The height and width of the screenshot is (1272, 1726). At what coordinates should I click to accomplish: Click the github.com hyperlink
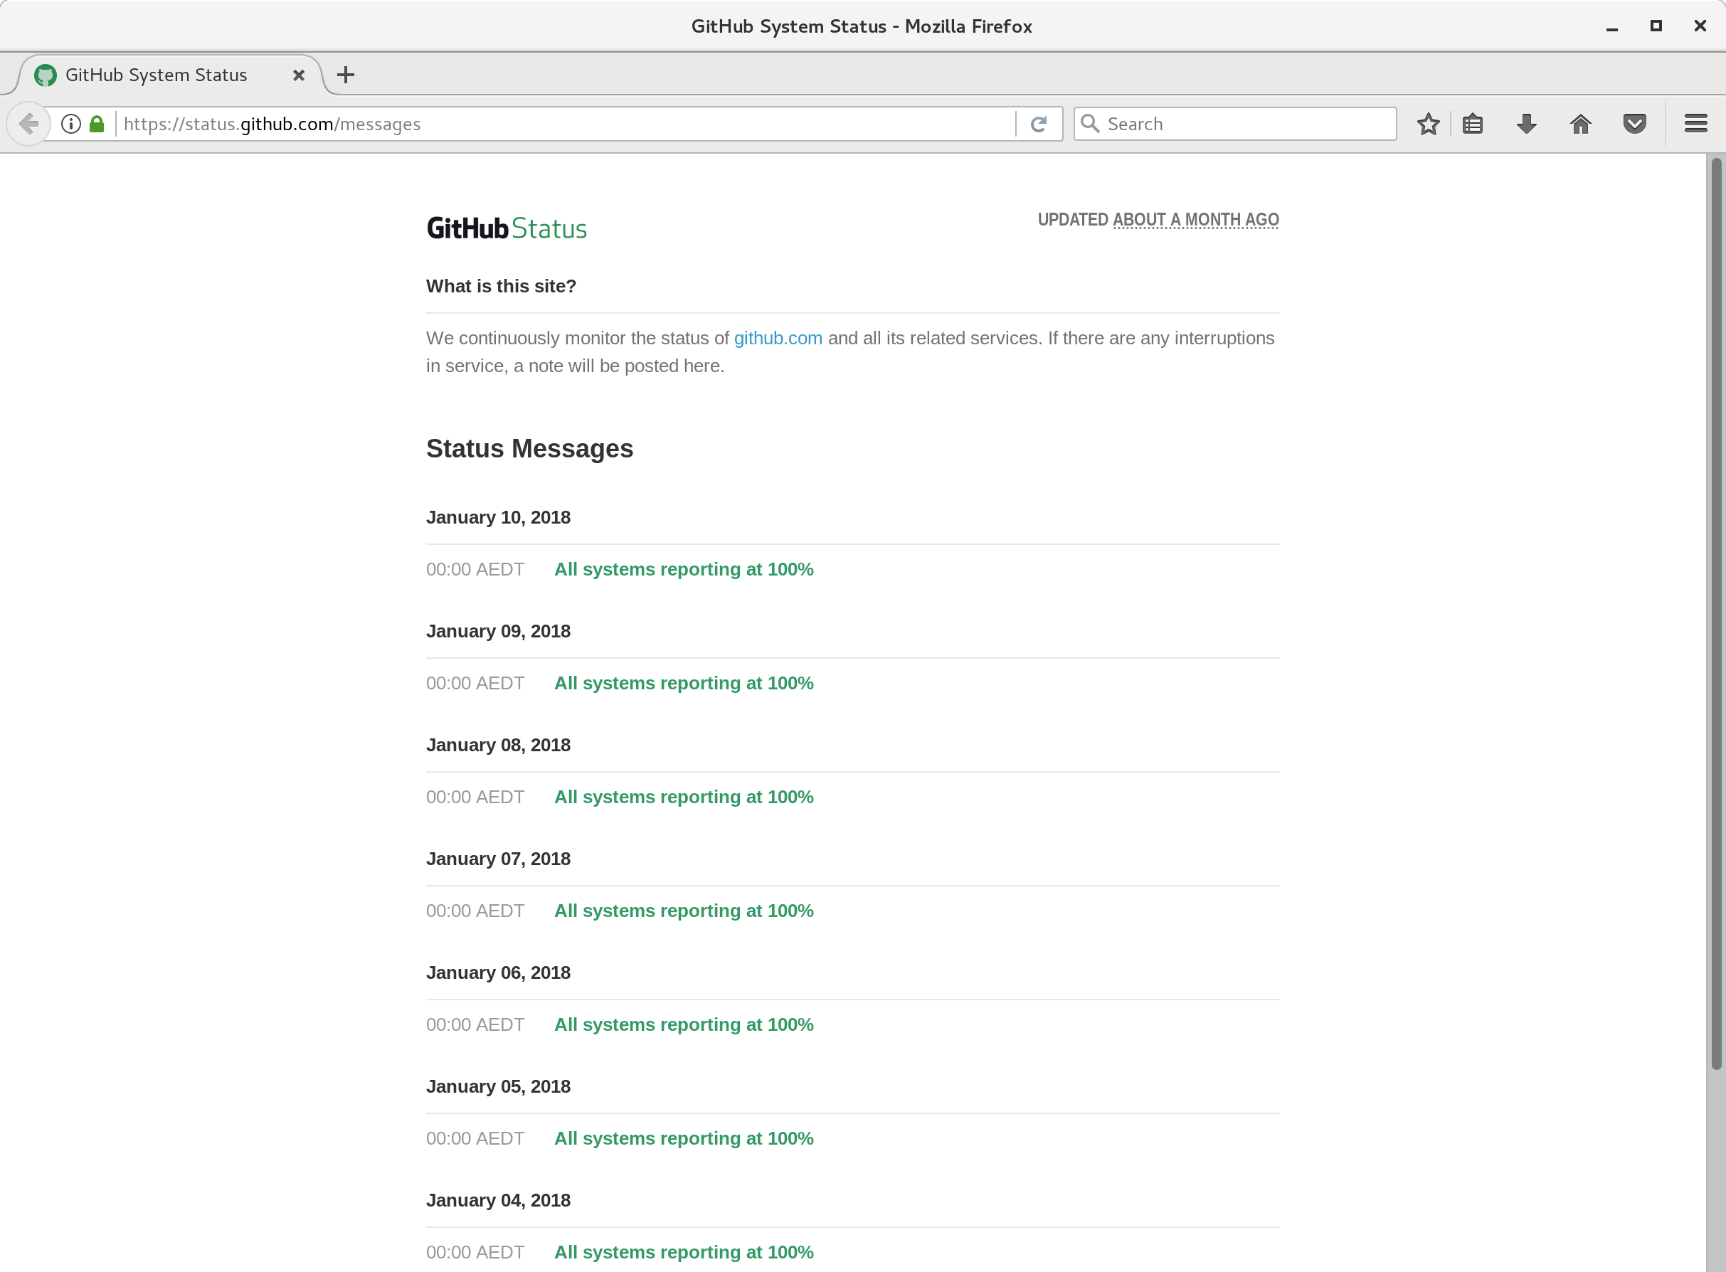tap(778, 338)
